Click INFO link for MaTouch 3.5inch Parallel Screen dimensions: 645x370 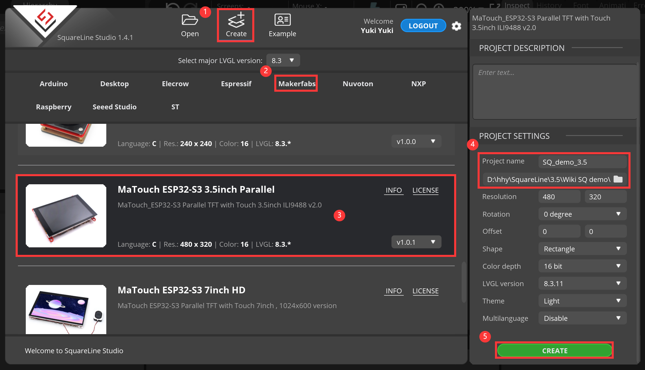[394, 190]
